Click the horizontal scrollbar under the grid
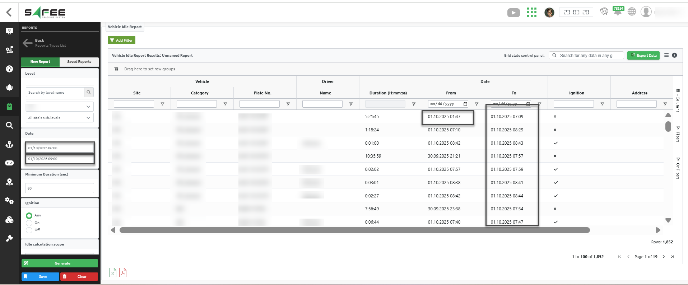Image resolution: width=688 pixels, height=285 pixels. pyautogui.click(x=354, y=230)
